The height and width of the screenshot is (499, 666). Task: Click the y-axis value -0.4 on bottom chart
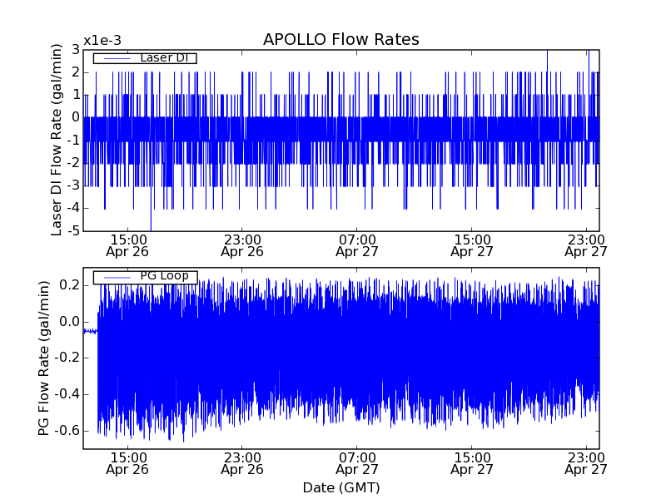click(x=67, y=394)
